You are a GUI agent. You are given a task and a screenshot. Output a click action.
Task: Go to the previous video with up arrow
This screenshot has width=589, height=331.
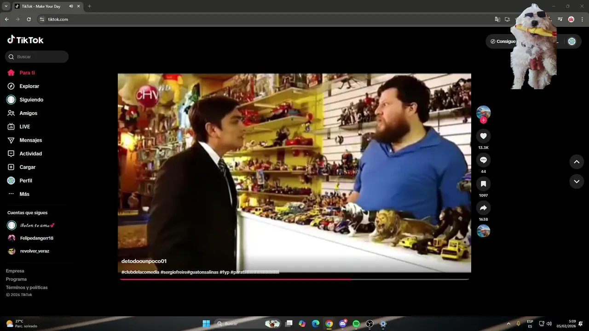(x=577, y=162)
